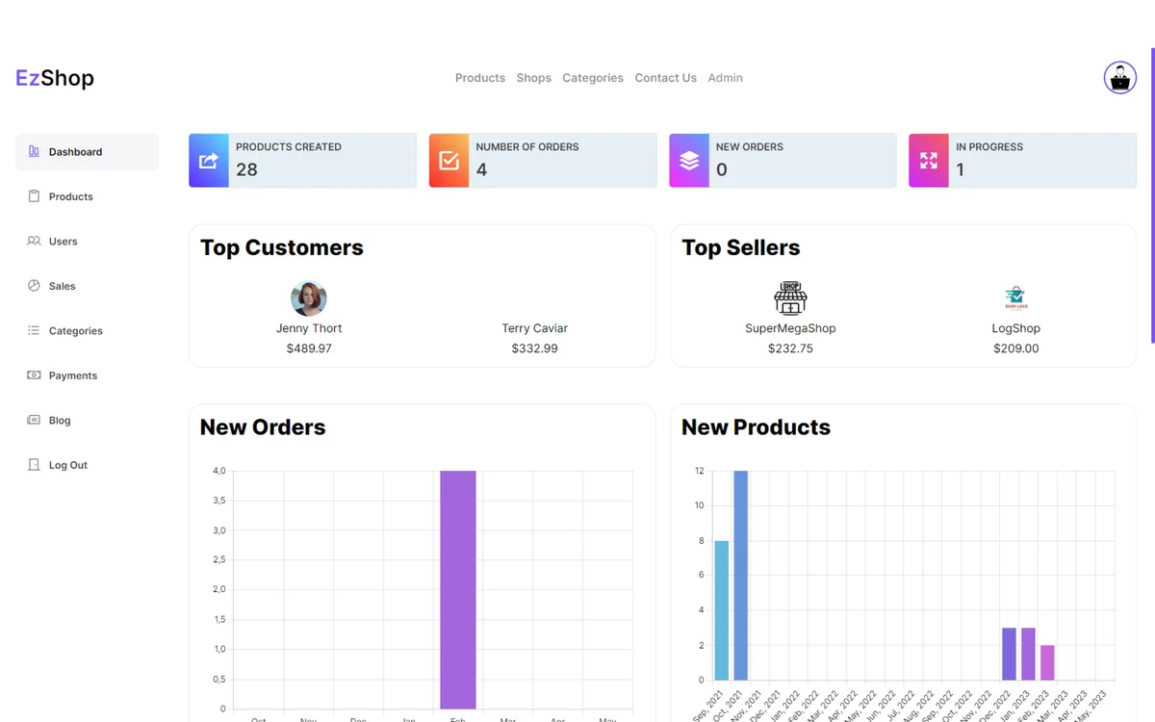Click the SuperMegaShop seller name

point(790,328)
